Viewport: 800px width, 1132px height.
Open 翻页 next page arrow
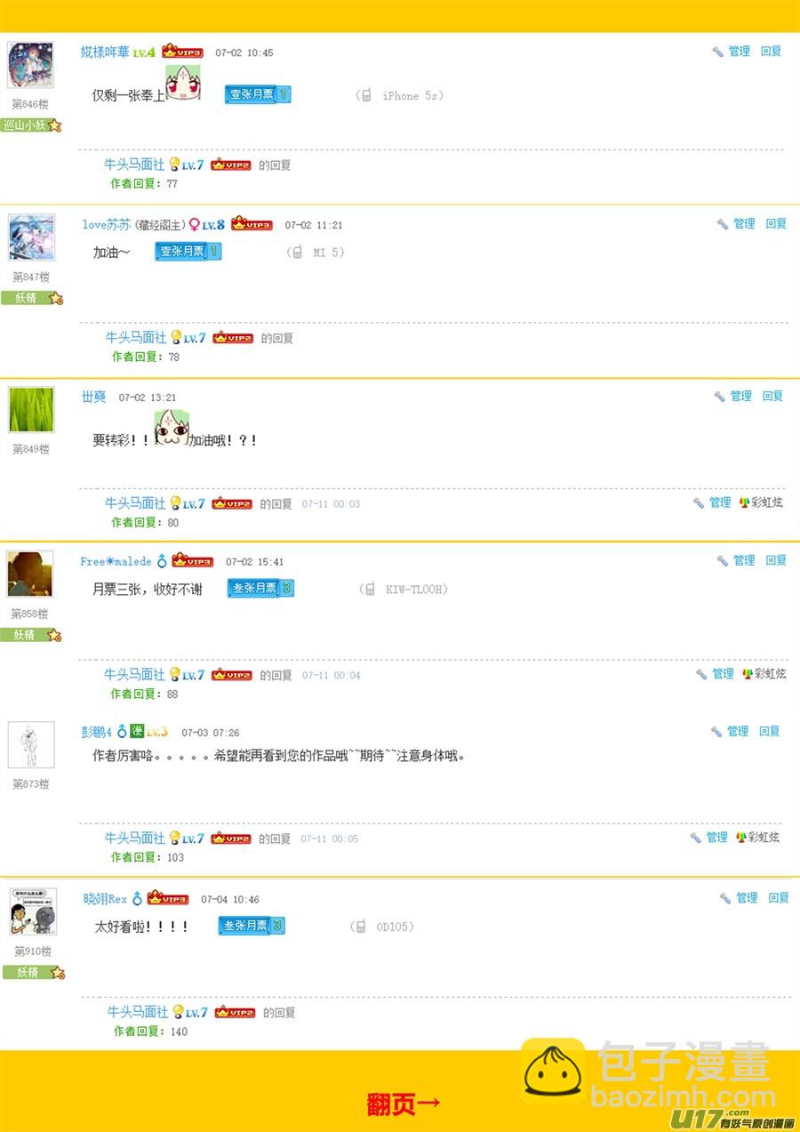pyautogui.click(x=404, y=1104)
